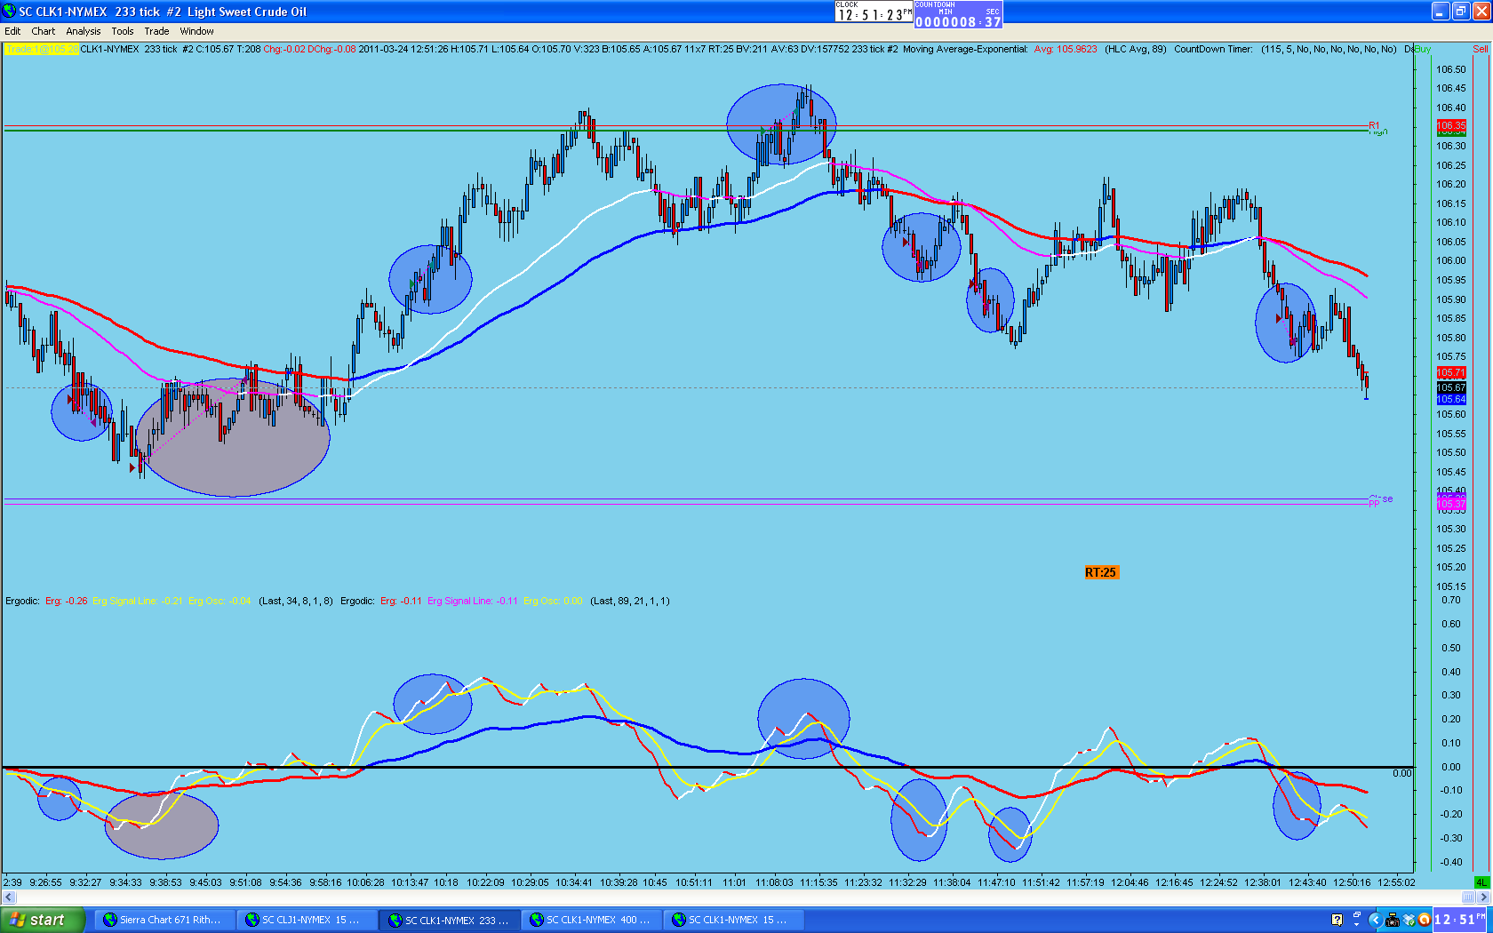Restore down the Sierra Chart window
Screen dimensions: 1493x933
(x=1461, y=12)
